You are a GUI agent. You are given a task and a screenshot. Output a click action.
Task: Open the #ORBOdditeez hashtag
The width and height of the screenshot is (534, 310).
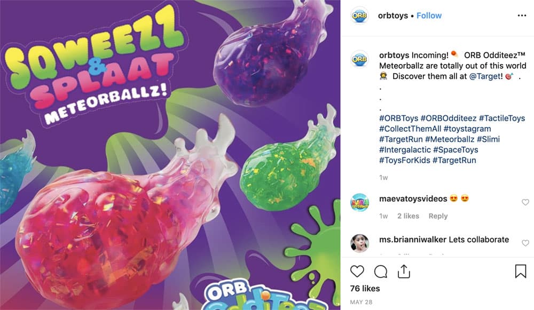tap(449, 118)
